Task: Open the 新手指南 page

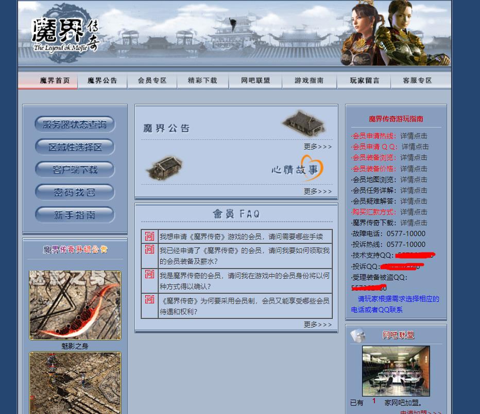Action: click(75, 215)
